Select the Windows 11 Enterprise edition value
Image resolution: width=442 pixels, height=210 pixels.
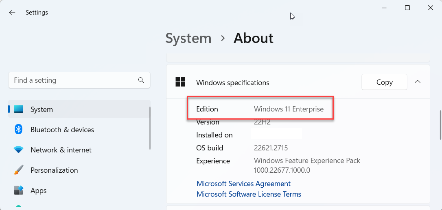[x=289, y=109]
